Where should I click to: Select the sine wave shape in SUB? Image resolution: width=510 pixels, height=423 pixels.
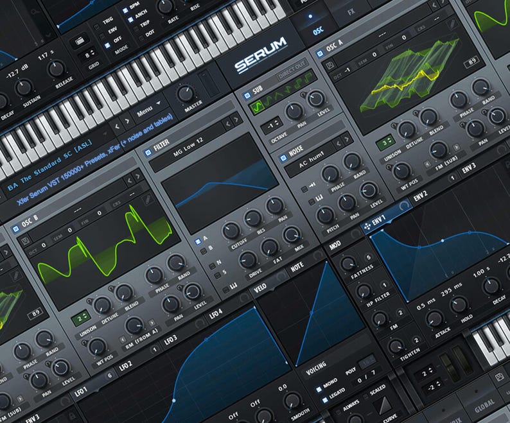coord(257,107)
